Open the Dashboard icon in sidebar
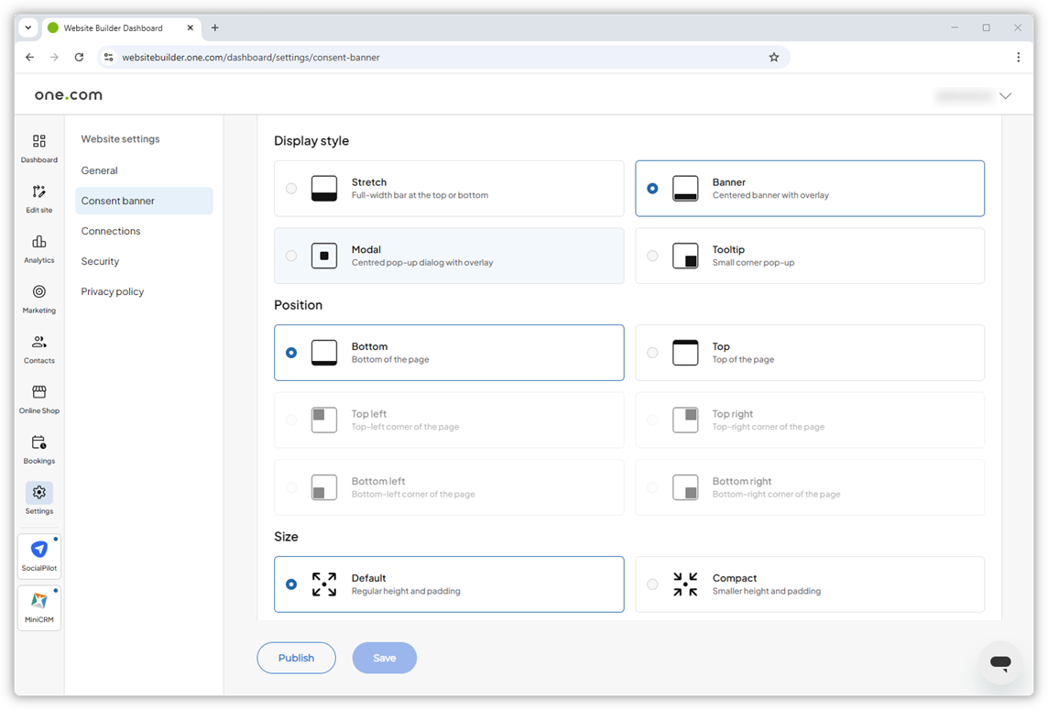The width and height of the screenshot is (1048, 710). click(38, 142)
